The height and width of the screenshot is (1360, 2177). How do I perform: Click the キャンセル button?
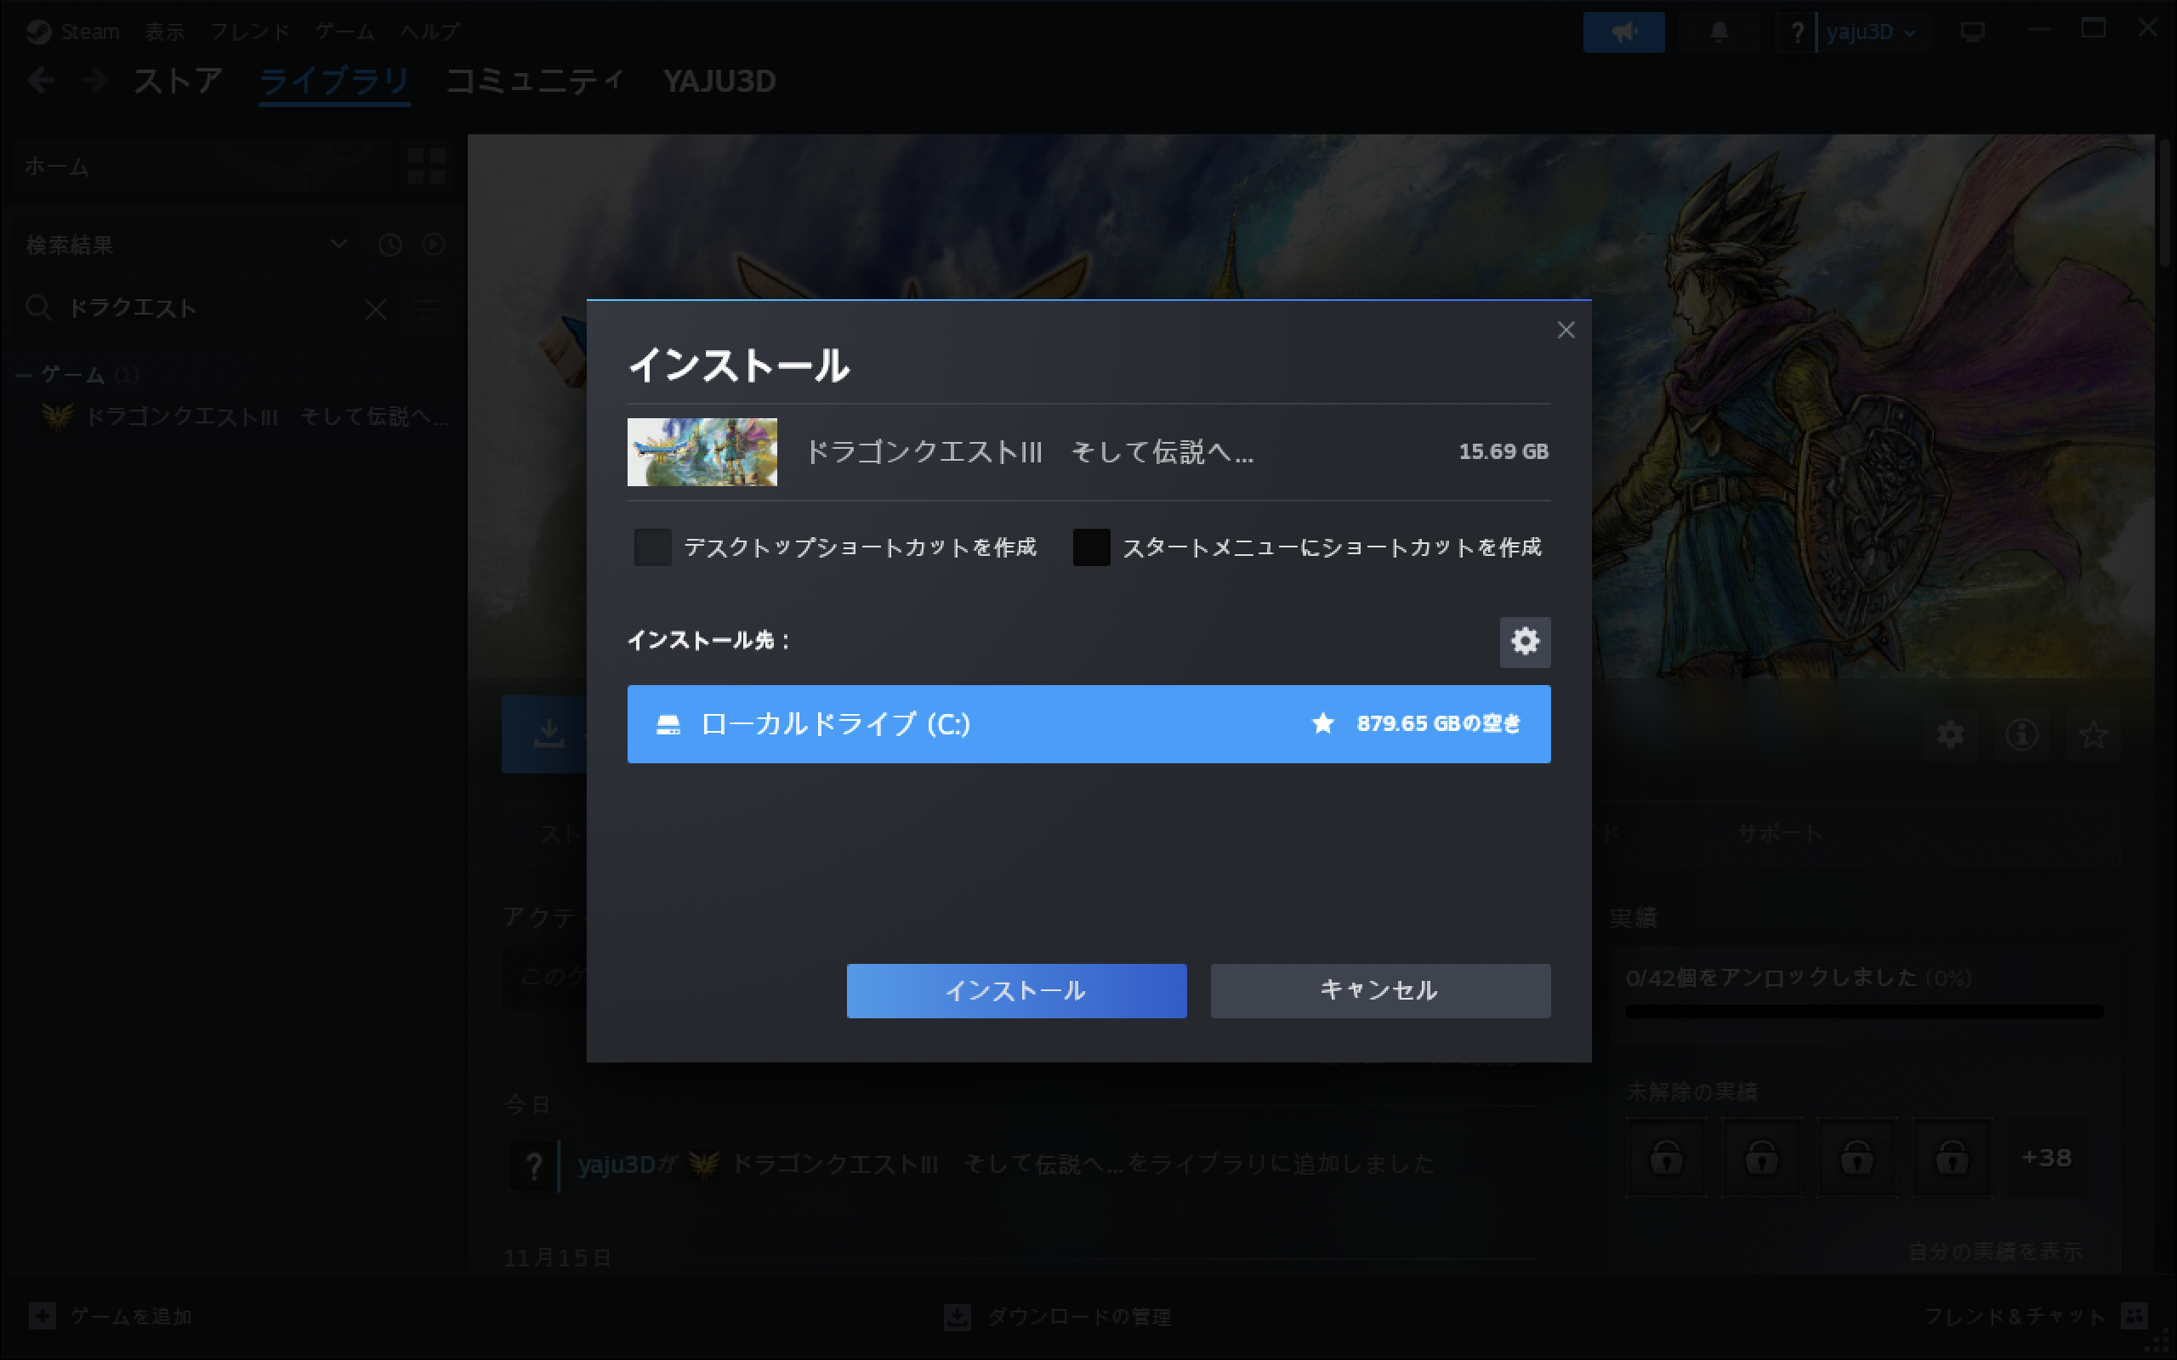point(1379,990)
